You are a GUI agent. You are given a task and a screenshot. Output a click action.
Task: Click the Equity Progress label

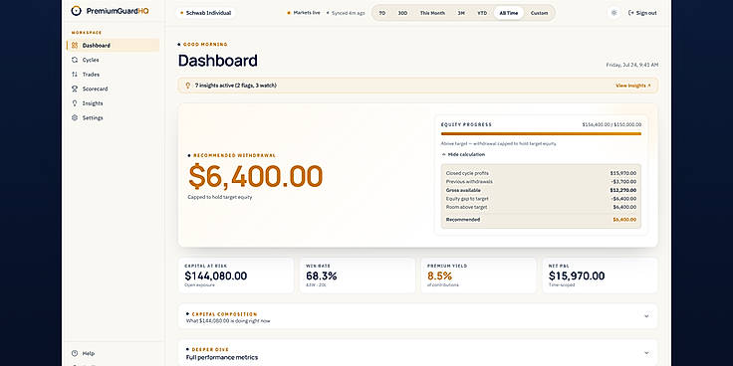point(466,124)
